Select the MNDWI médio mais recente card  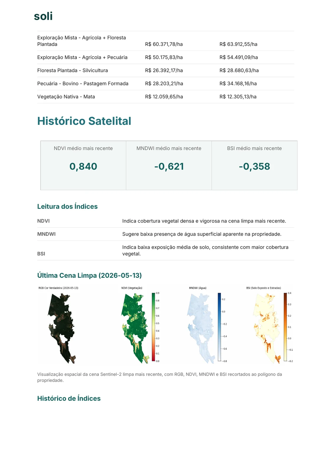coord(169,165)
